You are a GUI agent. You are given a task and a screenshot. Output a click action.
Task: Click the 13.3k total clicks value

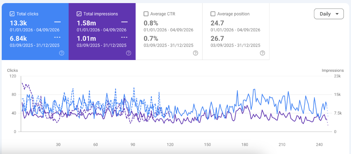[x=18, y=23]
